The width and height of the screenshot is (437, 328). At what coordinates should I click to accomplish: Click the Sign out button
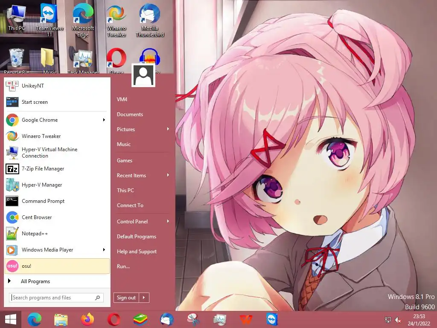pyautogui.click(x=126, y=298)
